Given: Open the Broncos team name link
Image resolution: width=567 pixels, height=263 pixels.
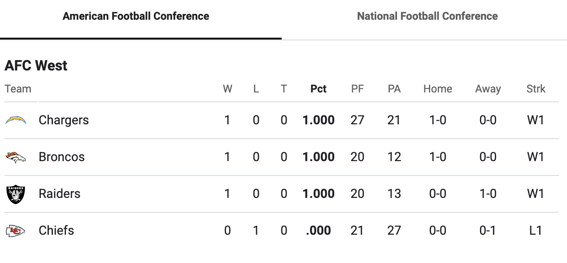Looking at the screenshot, I should point(61,157).
